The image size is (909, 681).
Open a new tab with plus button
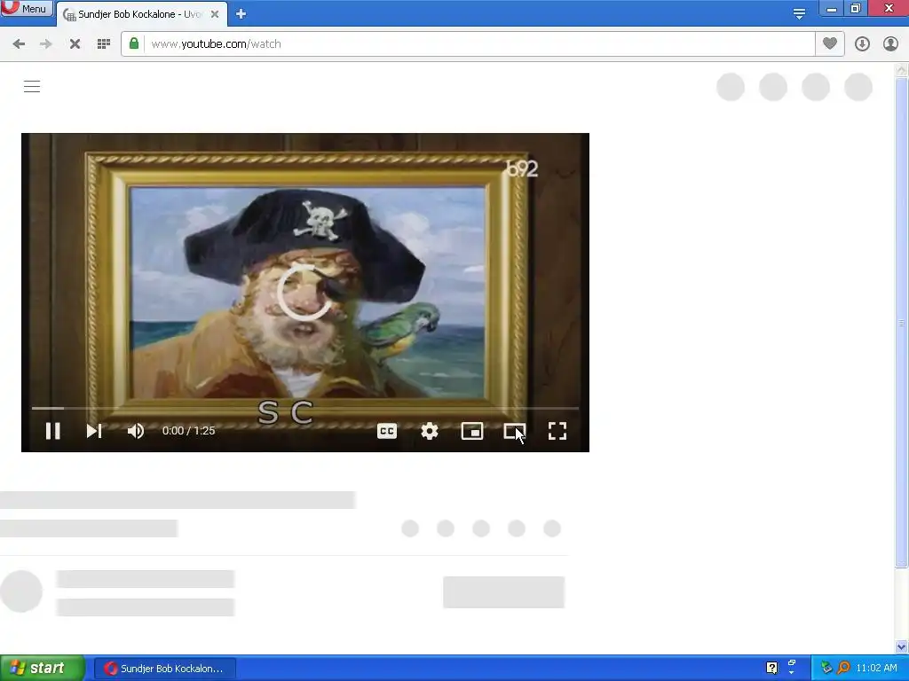(241, 14)
